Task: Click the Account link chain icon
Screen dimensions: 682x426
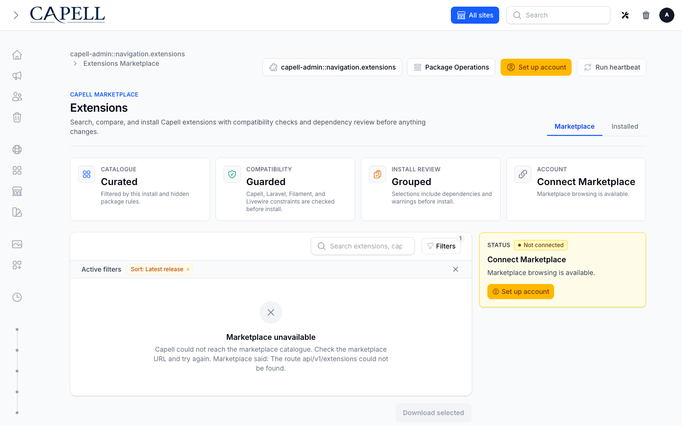Action: (x=523, y=174)
